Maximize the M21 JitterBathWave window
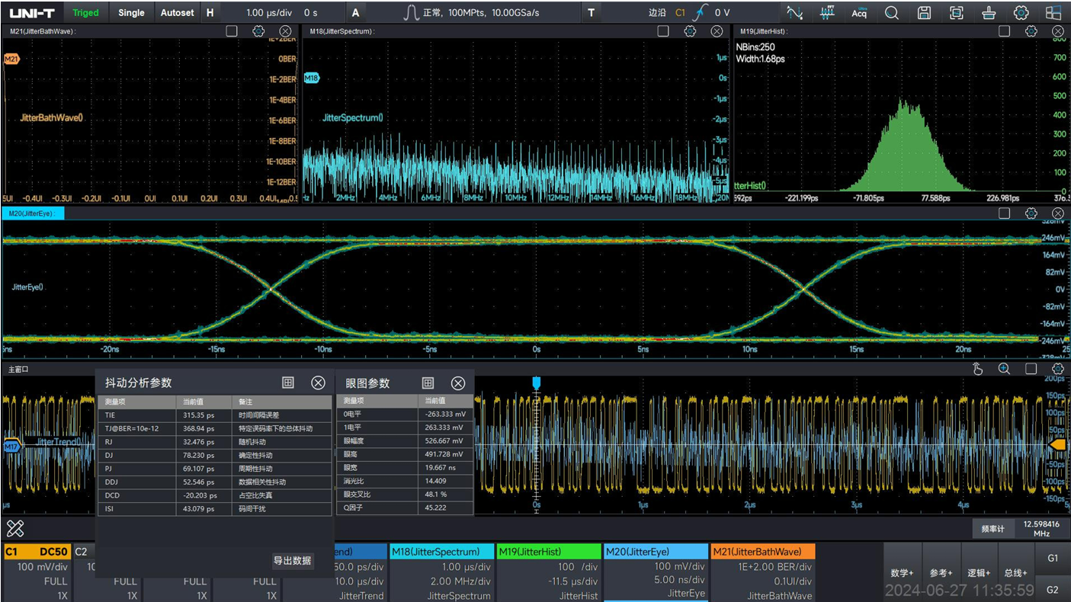The width and height of the screenshot is (1071, 602). click(232, 31)
